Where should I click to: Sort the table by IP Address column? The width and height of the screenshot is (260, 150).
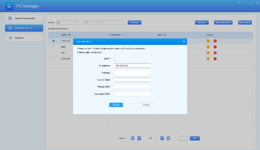pos(122,35)
